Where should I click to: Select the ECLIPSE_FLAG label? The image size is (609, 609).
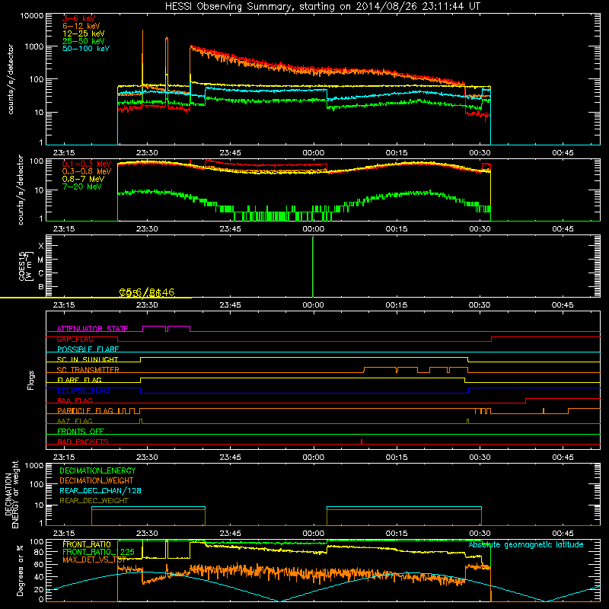(83, 391)
